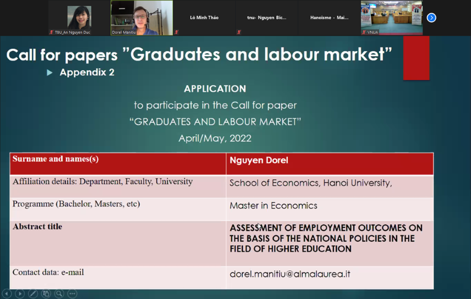Show all slides grid view
Image resolution: width=471 pixels, height=299 pixels.
click(x=46, y=294)
